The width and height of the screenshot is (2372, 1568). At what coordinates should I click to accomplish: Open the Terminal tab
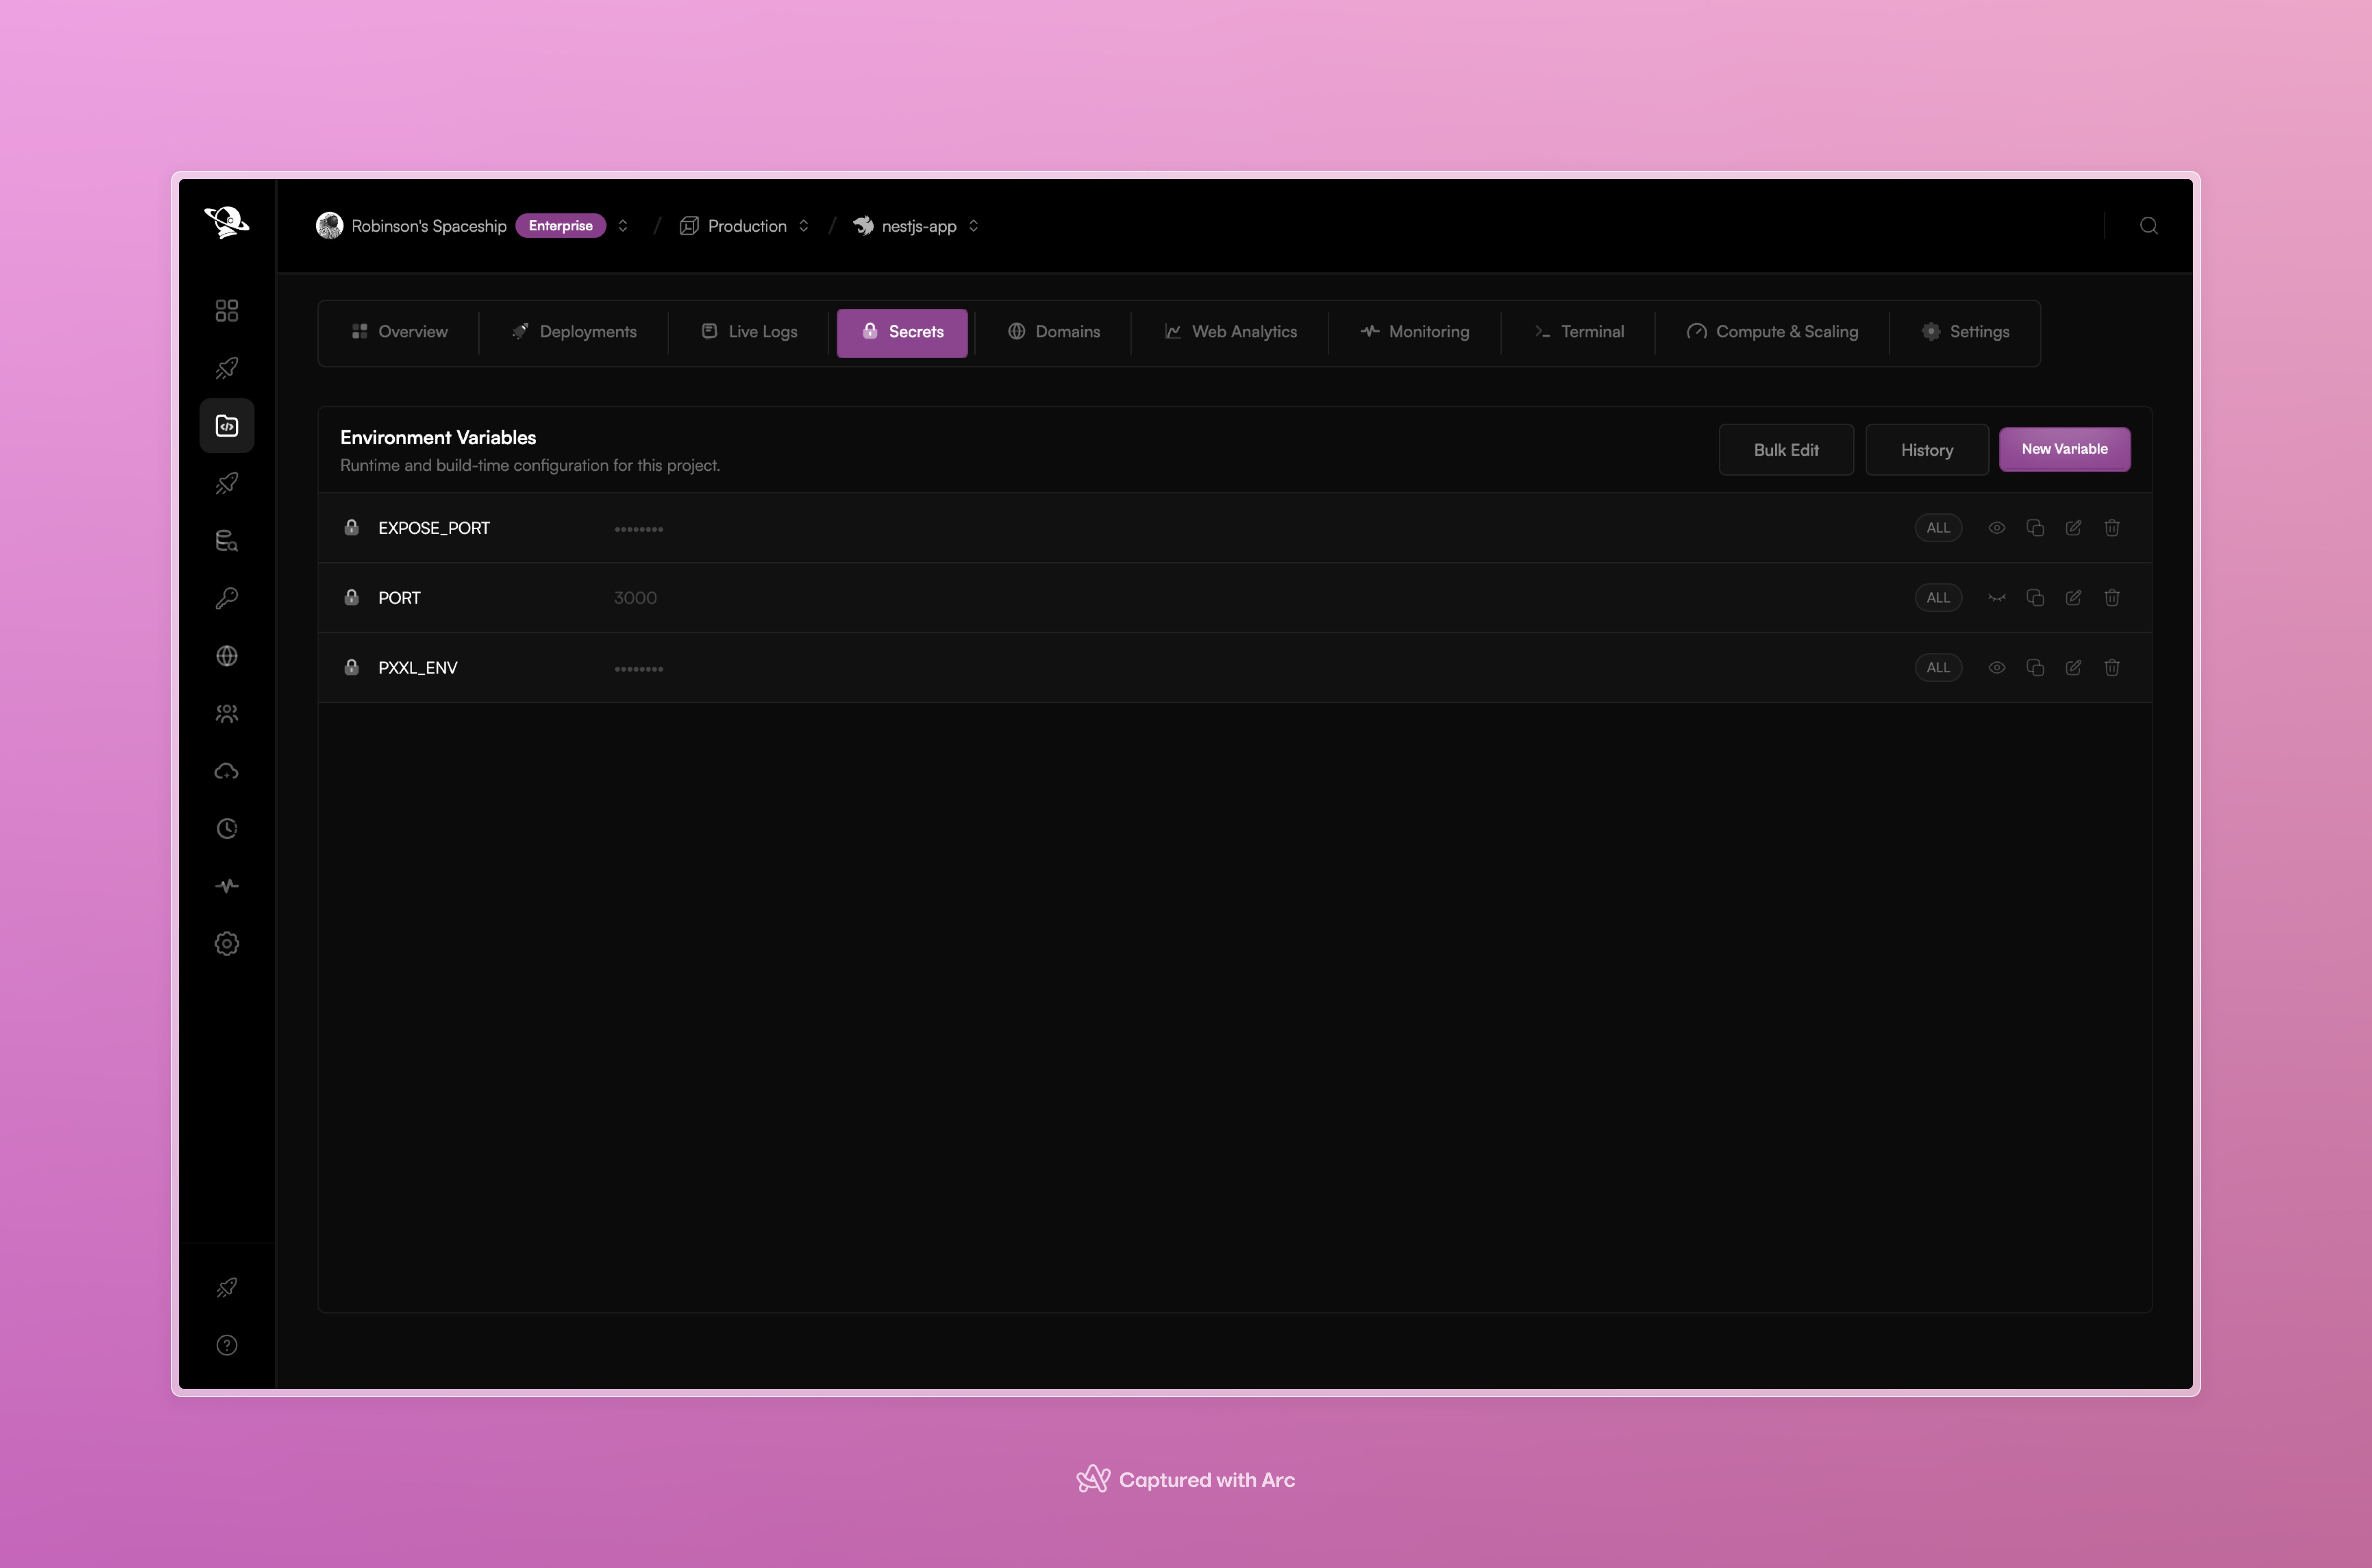(1578, 332)
